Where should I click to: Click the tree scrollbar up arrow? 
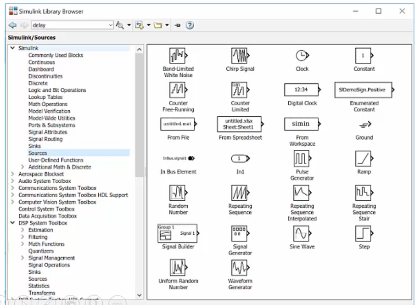pyautogui.click(x=140, y=49)
